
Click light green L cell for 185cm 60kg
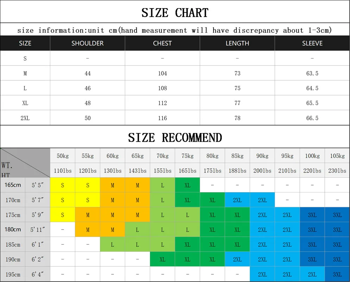pyautogui.click(x=113, y=244)
